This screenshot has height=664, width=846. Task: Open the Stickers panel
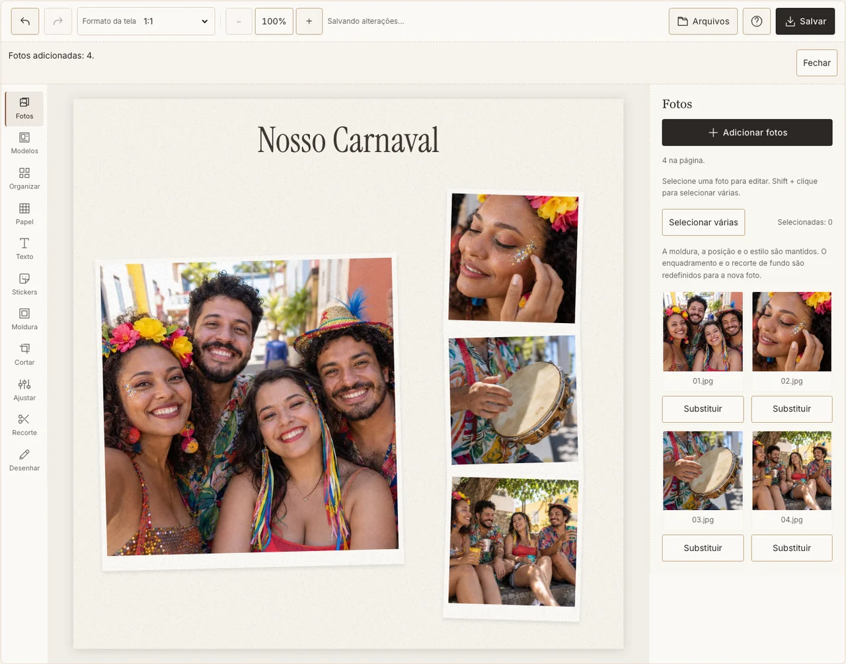[x=24, y=284]
